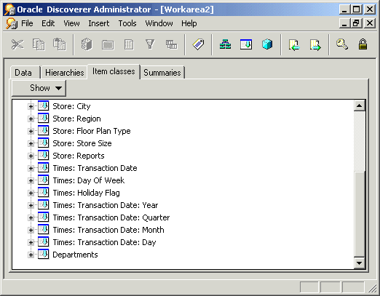380x296 pixels.
Task: Open the View menu
Action: (x=71, y=23)
